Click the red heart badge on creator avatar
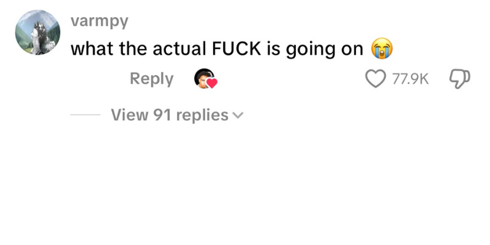 coord(213,83)
